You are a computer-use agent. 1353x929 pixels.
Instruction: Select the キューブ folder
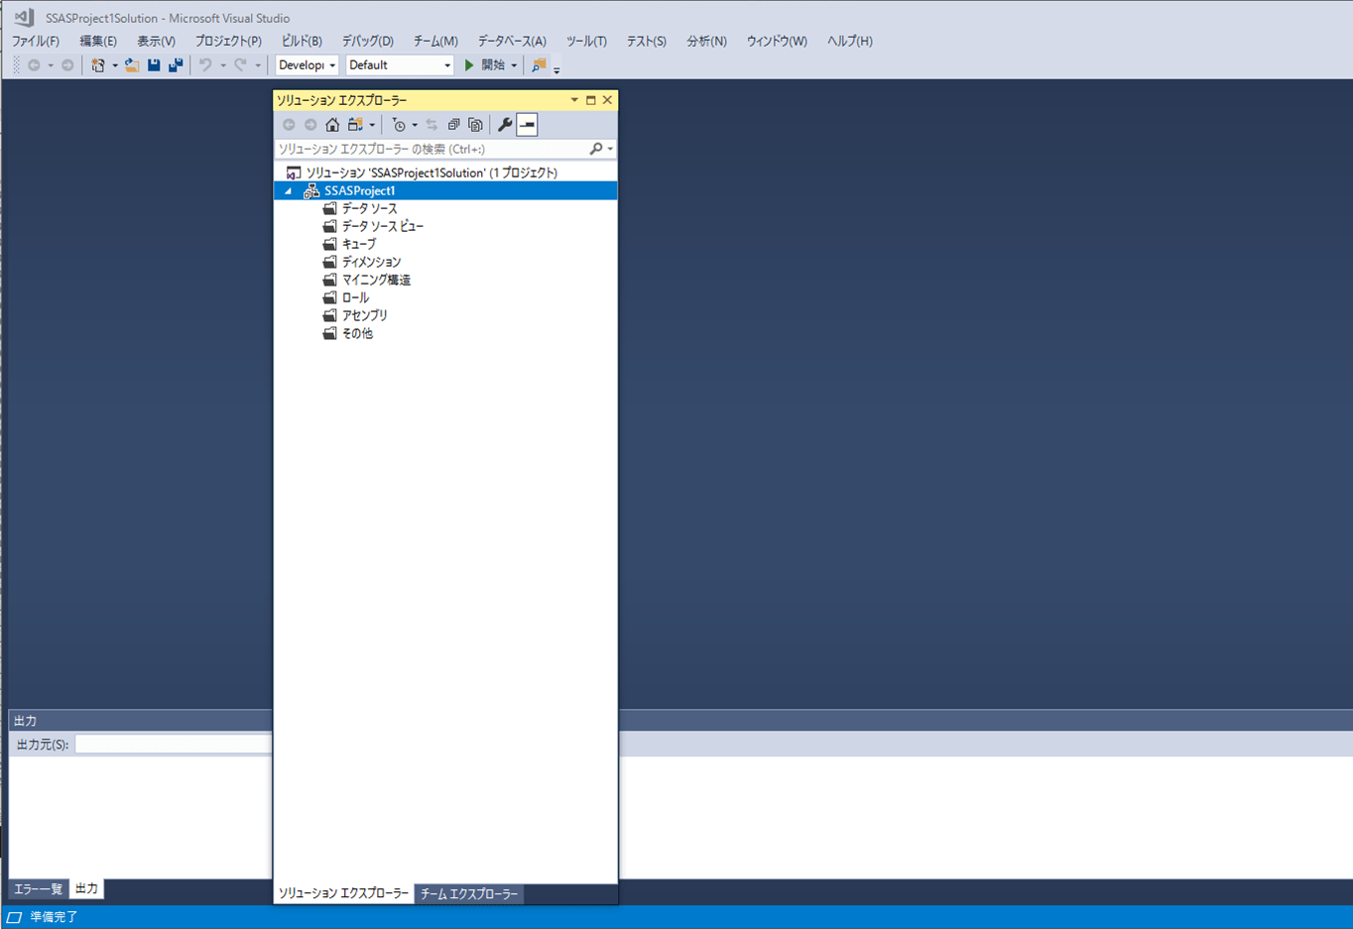(x=349, y=244)
